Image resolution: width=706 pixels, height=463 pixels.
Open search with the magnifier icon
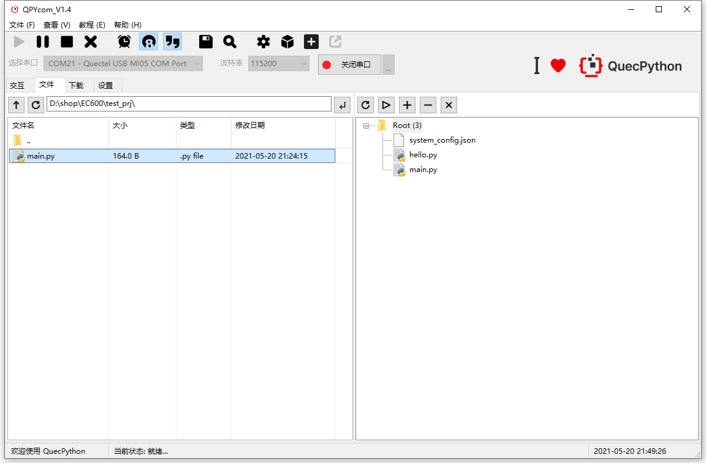[x=229, y=42]
